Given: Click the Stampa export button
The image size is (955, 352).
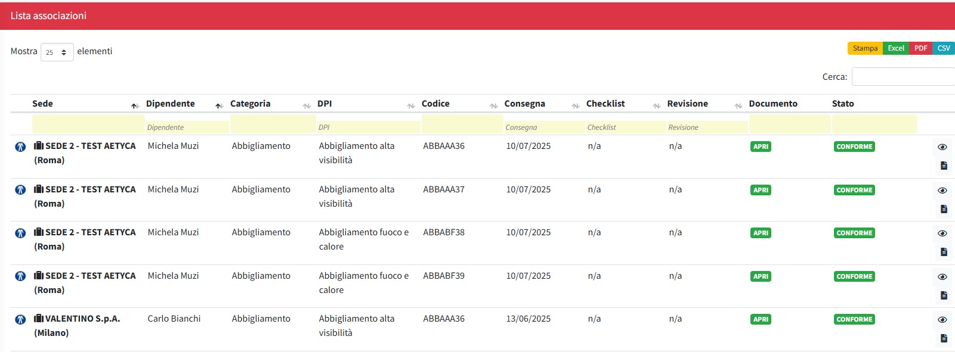Looking at the screenshot, I should tap(865, 48).
